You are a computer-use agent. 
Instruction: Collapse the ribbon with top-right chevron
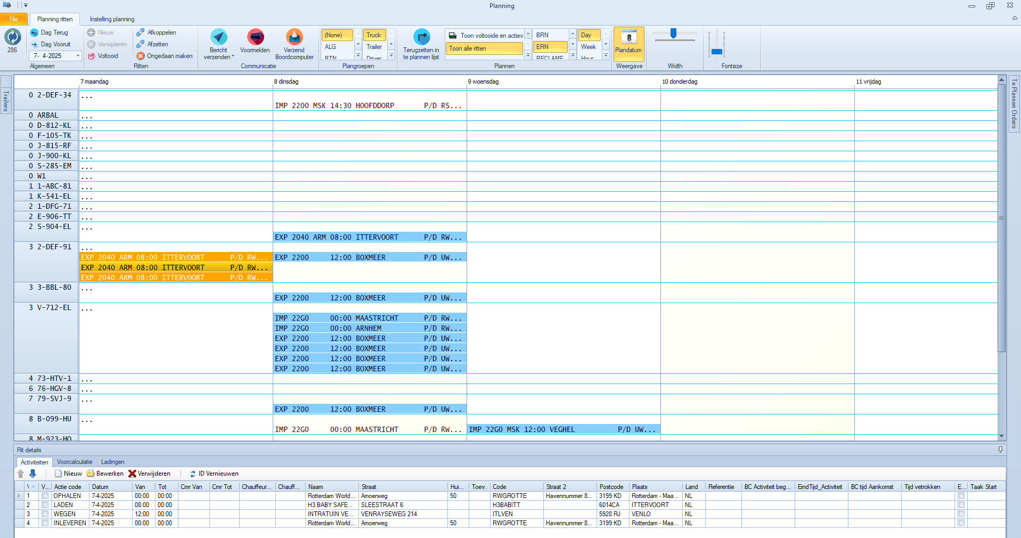(1014, 19)
